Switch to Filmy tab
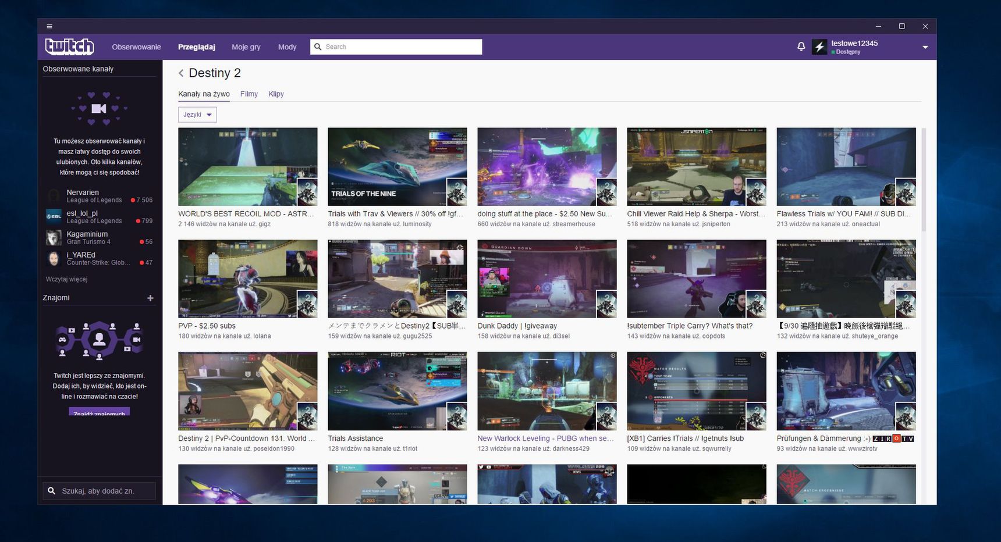Viewport: 1001px width, 542px height. coord(249,94)
